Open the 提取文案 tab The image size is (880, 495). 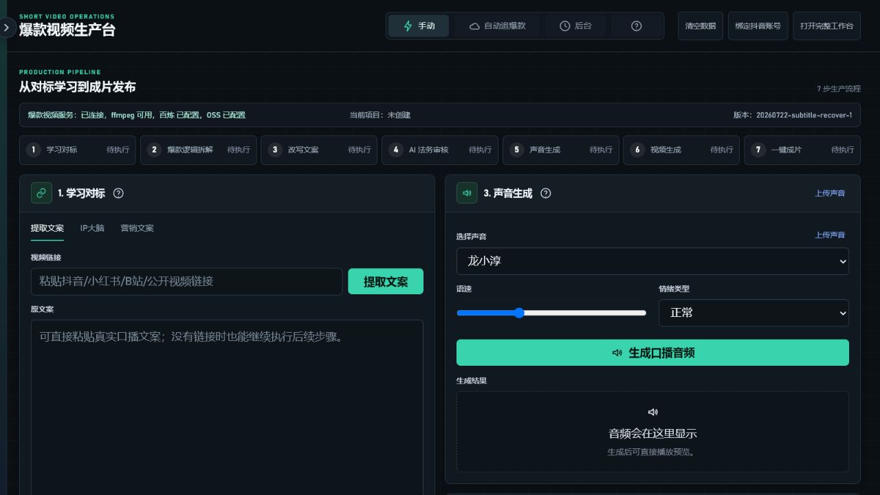47,228
